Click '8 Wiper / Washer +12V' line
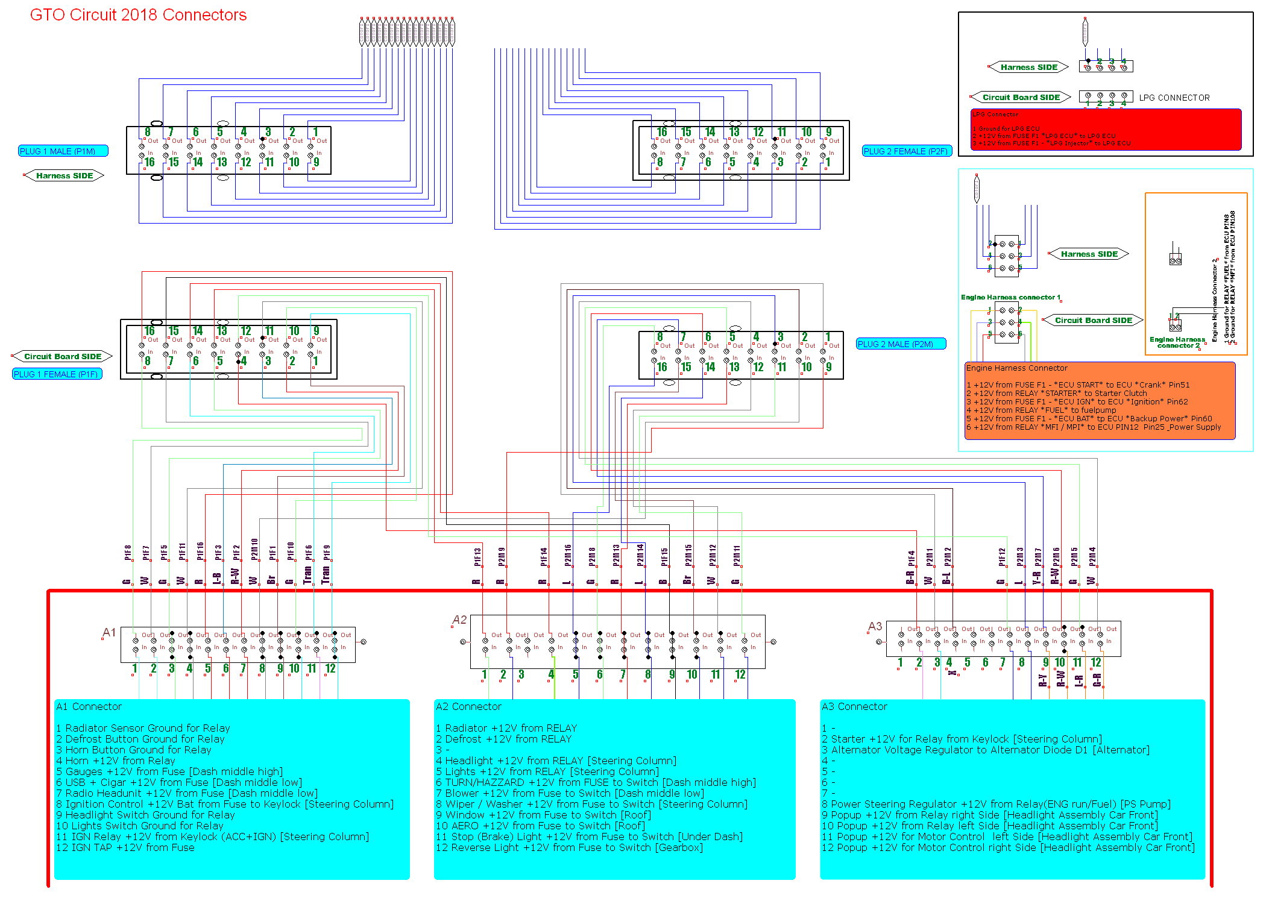The width and height of the screenshot is (1272, 901). point(591,805)
